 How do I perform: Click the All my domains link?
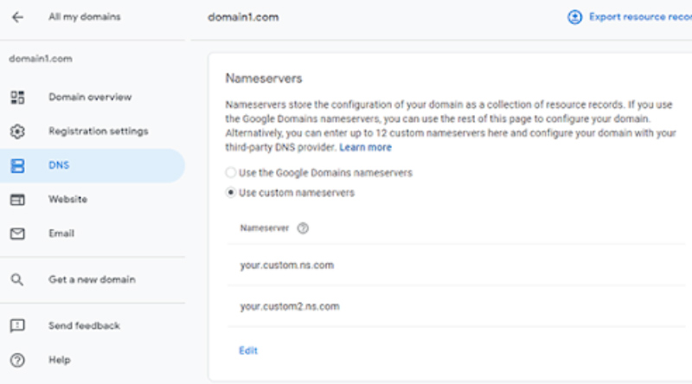(x=84, y=16)
